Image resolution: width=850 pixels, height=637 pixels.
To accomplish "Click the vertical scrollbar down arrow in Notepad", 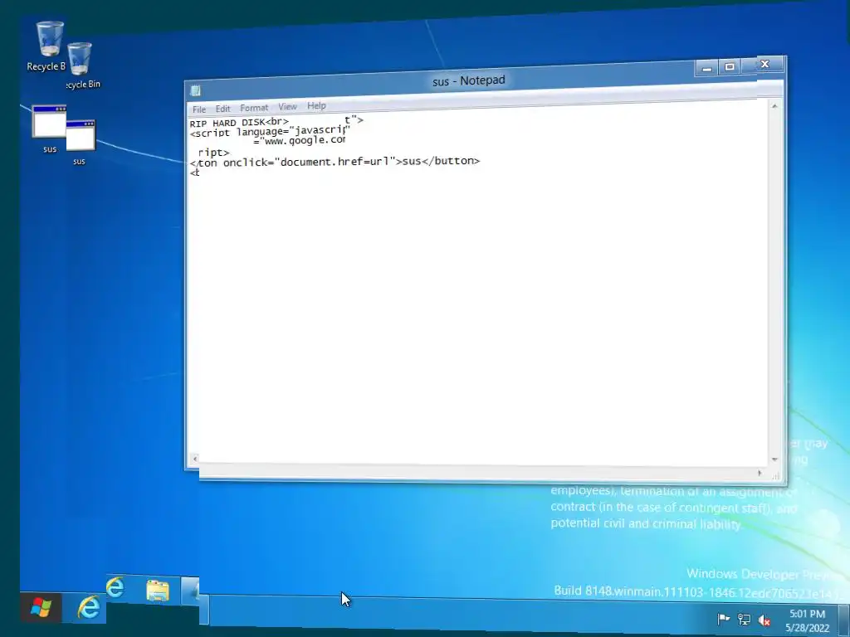I will 774,460.
